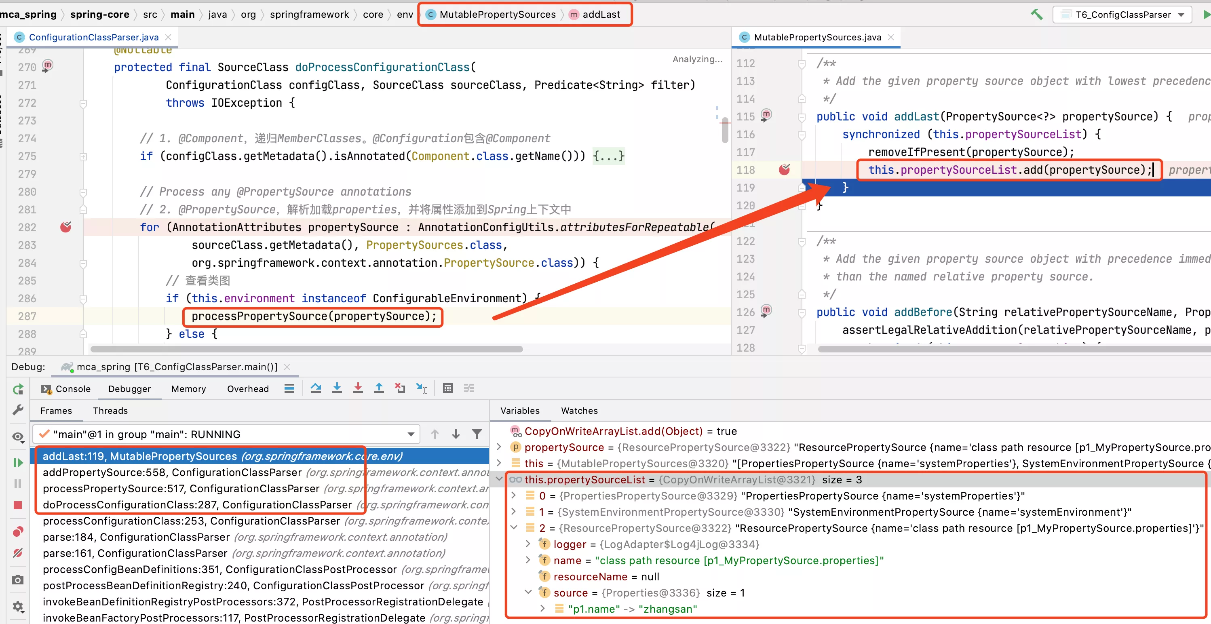Click the Step Over icon
Screen dimensions: 1211x624
click(x=316, y=388)
